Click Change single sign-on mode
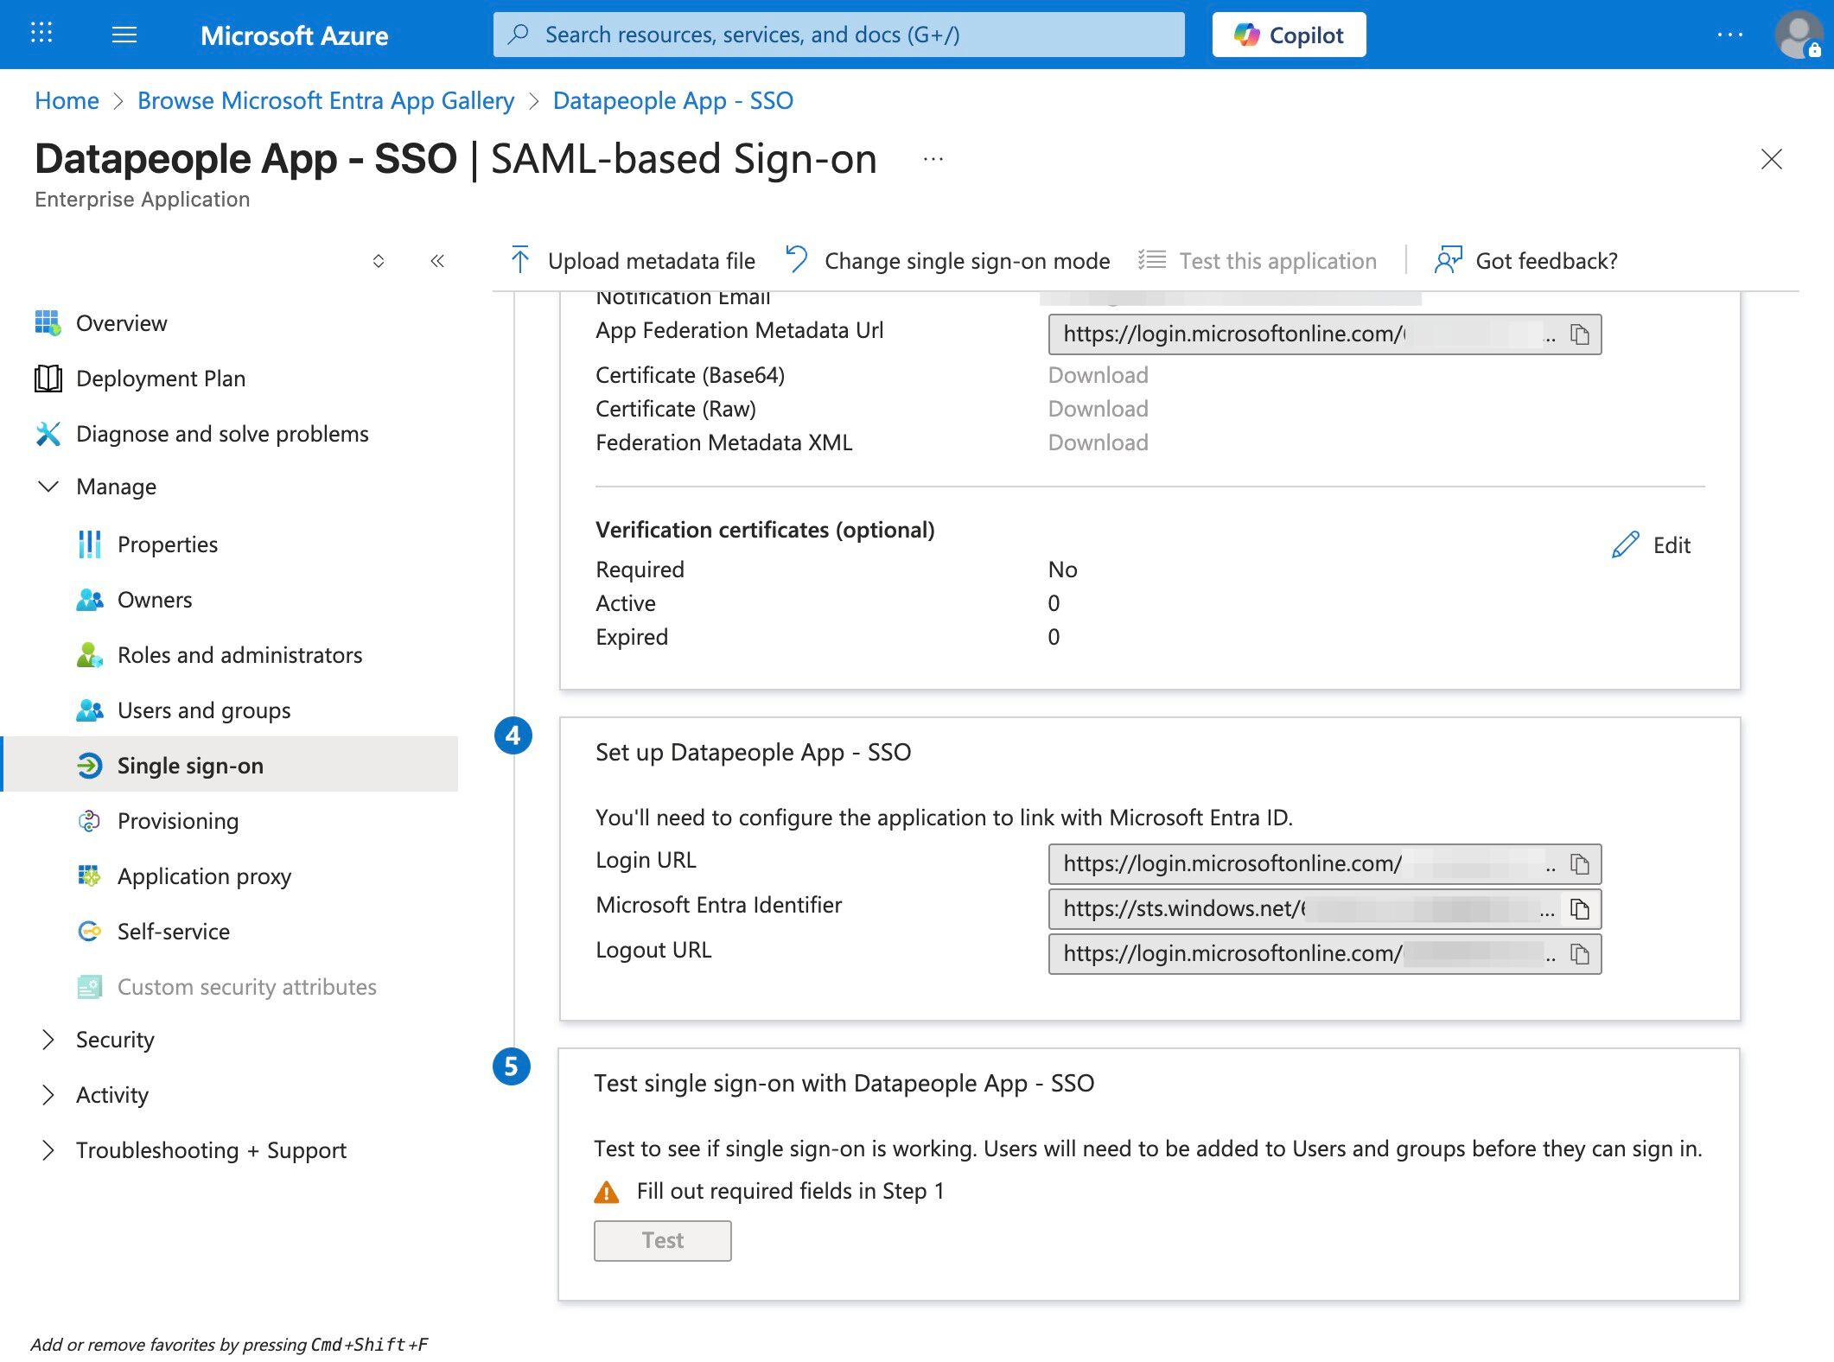The width and height of the screenshot is (1834, 1362). 948,261
